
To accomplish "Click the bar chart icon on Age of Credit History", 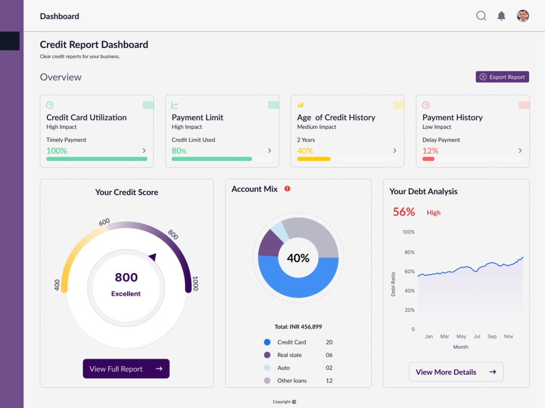I will (x=300, y=104).
